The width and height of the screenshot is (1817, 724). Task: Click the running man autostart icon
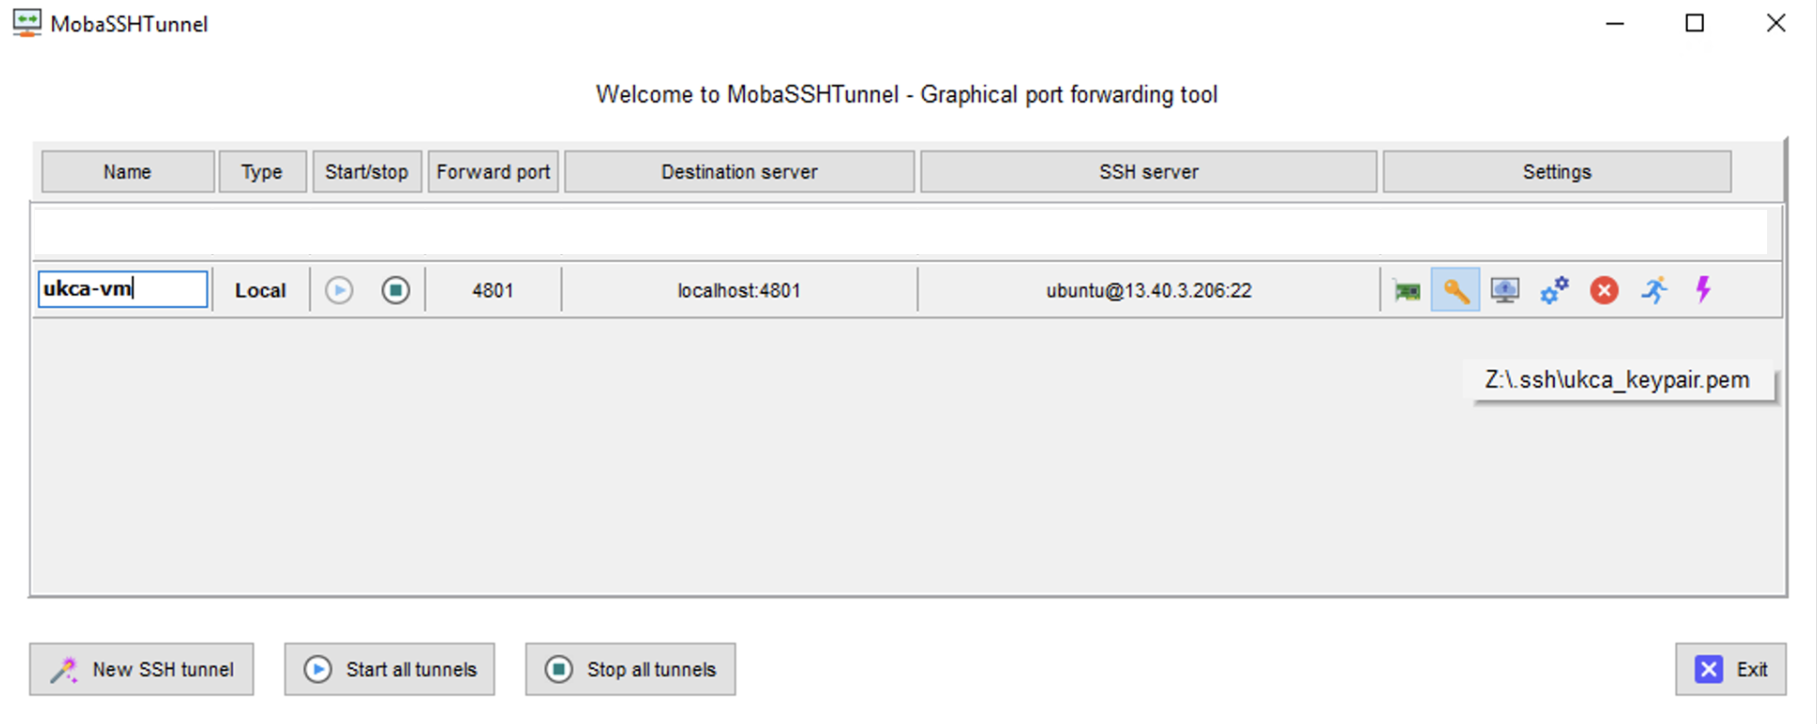click(1654, 290)
